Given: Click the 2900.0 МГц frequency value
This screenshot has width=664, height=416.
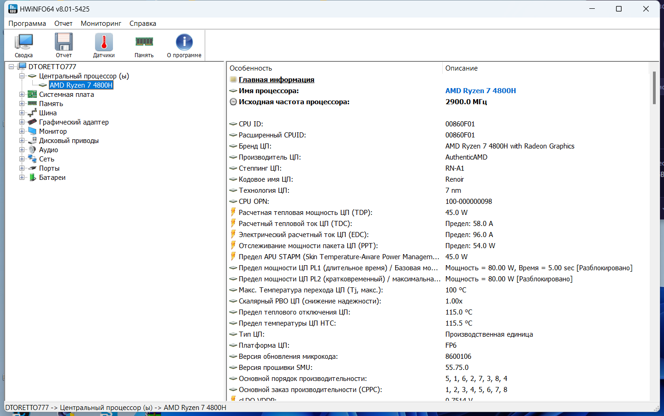Looking at the screenshot, I should pos(466,101).
